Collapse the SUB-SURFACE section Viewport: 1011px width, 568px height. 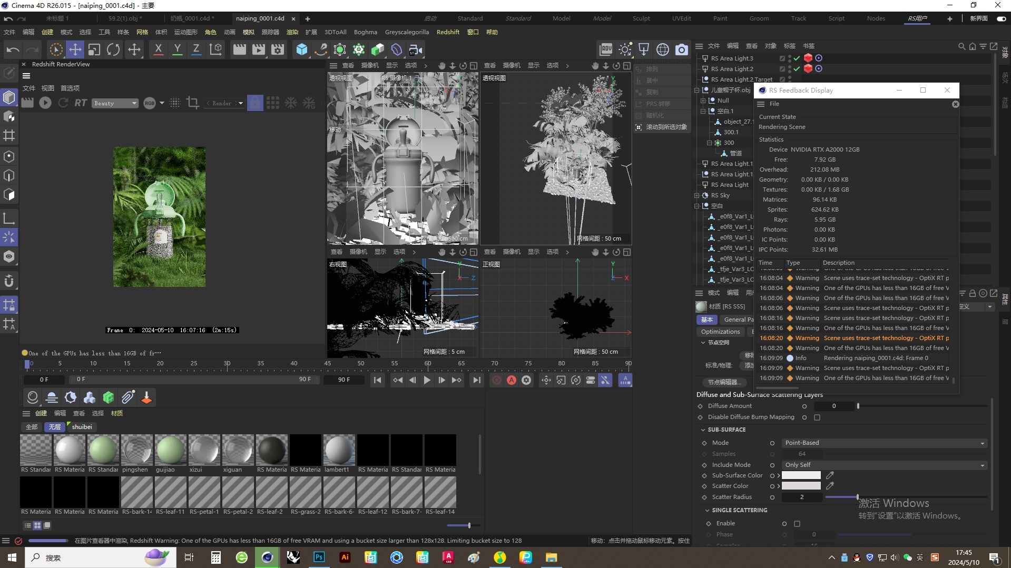[x=703, y=430]
